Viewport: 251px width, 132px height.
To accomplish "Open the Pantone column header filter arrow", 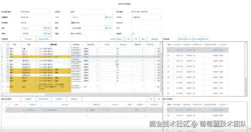I will [131, 45].
